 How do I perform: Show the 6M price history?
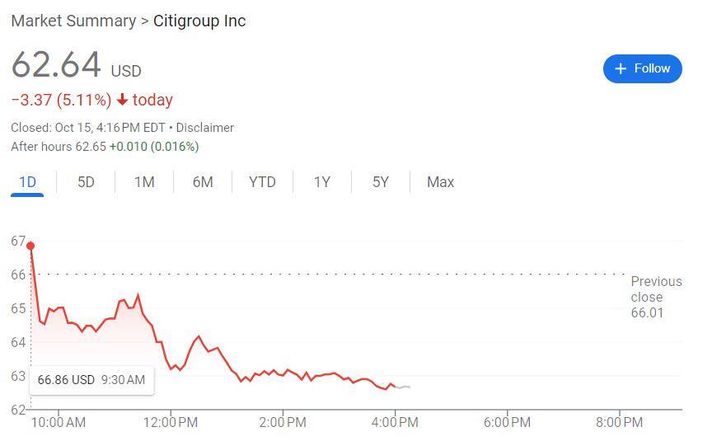click(x=203, y=182)
